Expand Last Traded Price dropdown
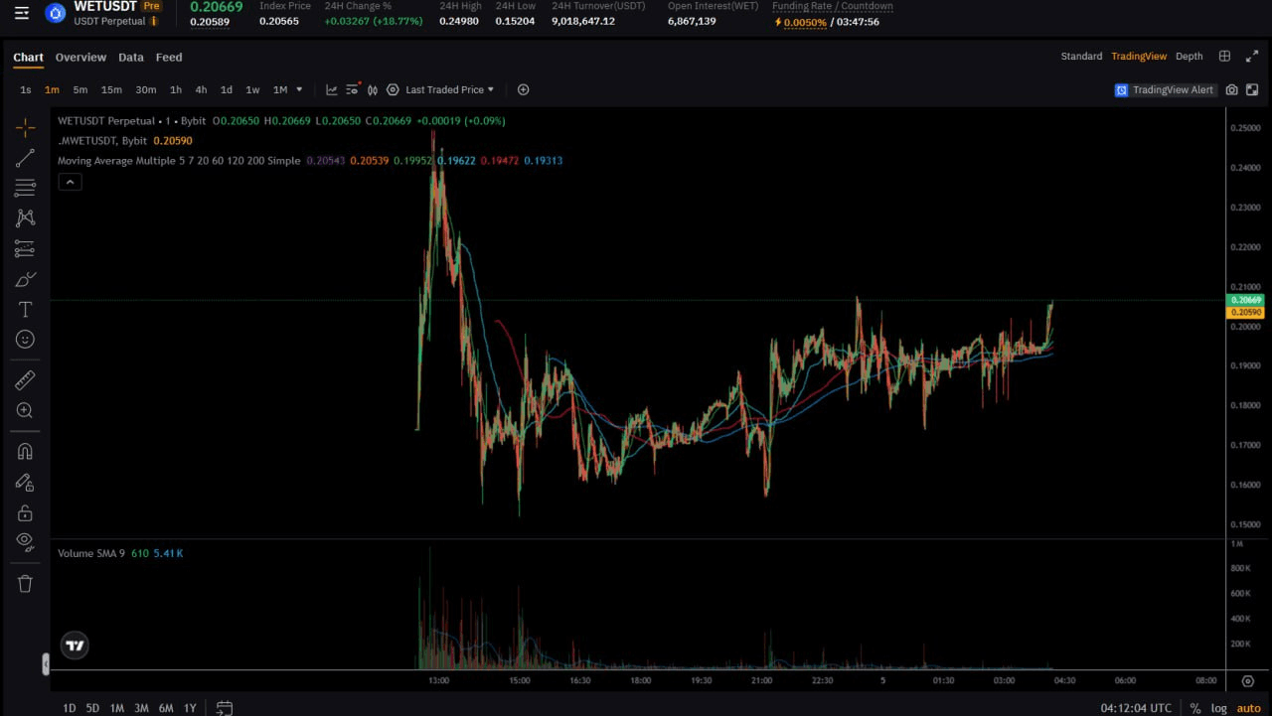 tap(449, 89)
